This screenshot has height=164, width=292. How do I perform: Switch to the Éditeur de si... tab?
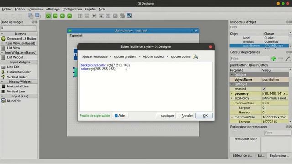242,155
